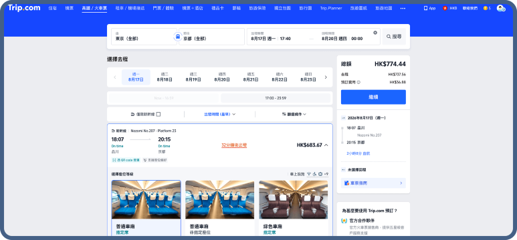Image resolution: width=517 pixels, height=240 pixels.
Task: Show previous week of dates
Action: tap(115, 77)
